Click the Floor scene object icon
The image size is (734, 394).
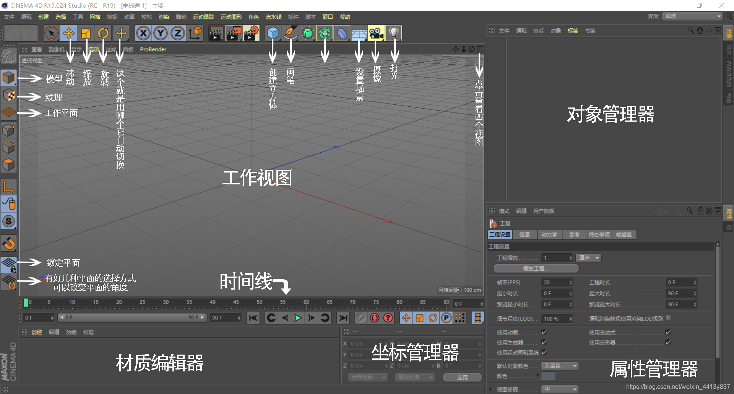359,33
